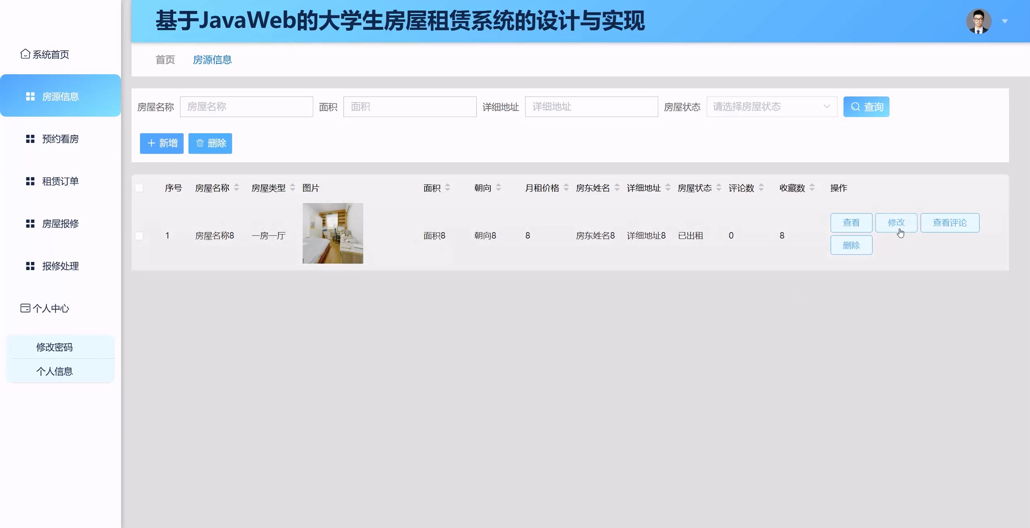Click the 详细地址 search input field

click(x=591, y=107)
